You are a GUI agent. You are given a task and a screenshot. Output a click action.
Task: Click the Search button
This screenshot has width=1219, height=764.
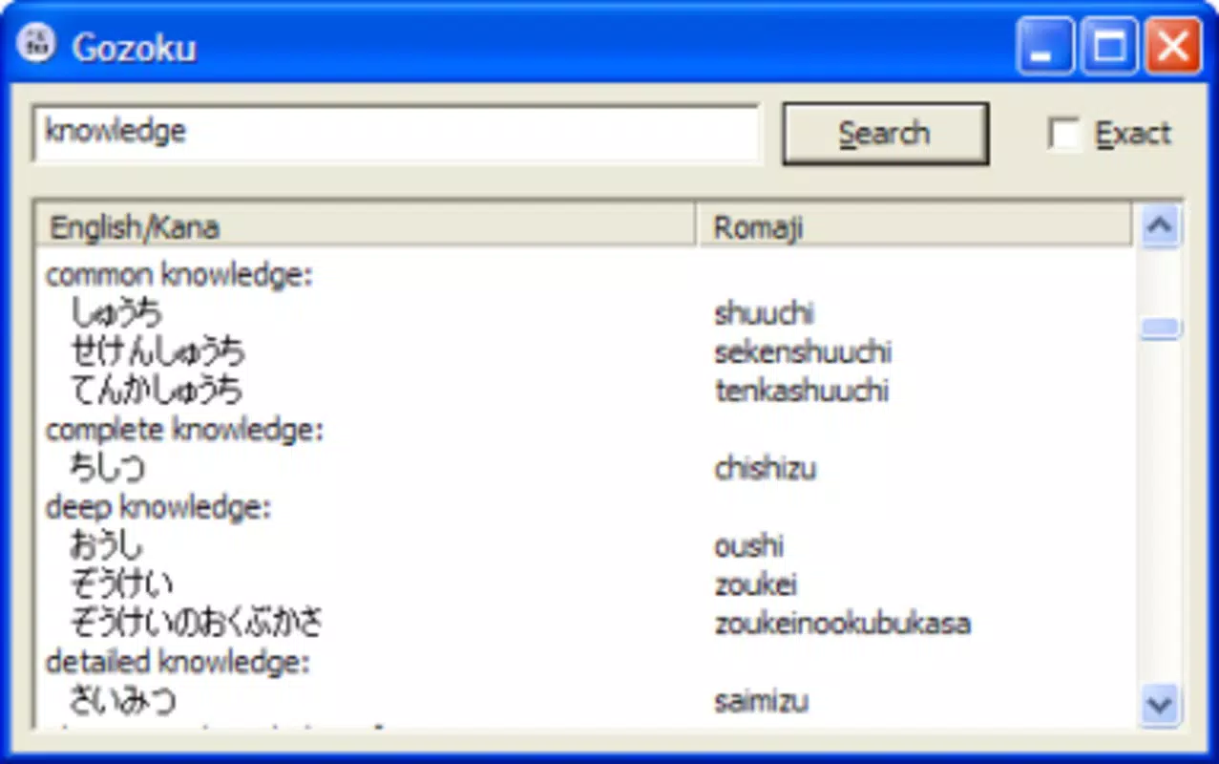885,134
